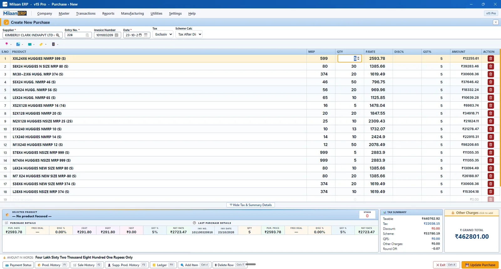This screenshot has width=501, height=269.
Task: Close the Create New Purchase panel
Action: coord(496,22)
